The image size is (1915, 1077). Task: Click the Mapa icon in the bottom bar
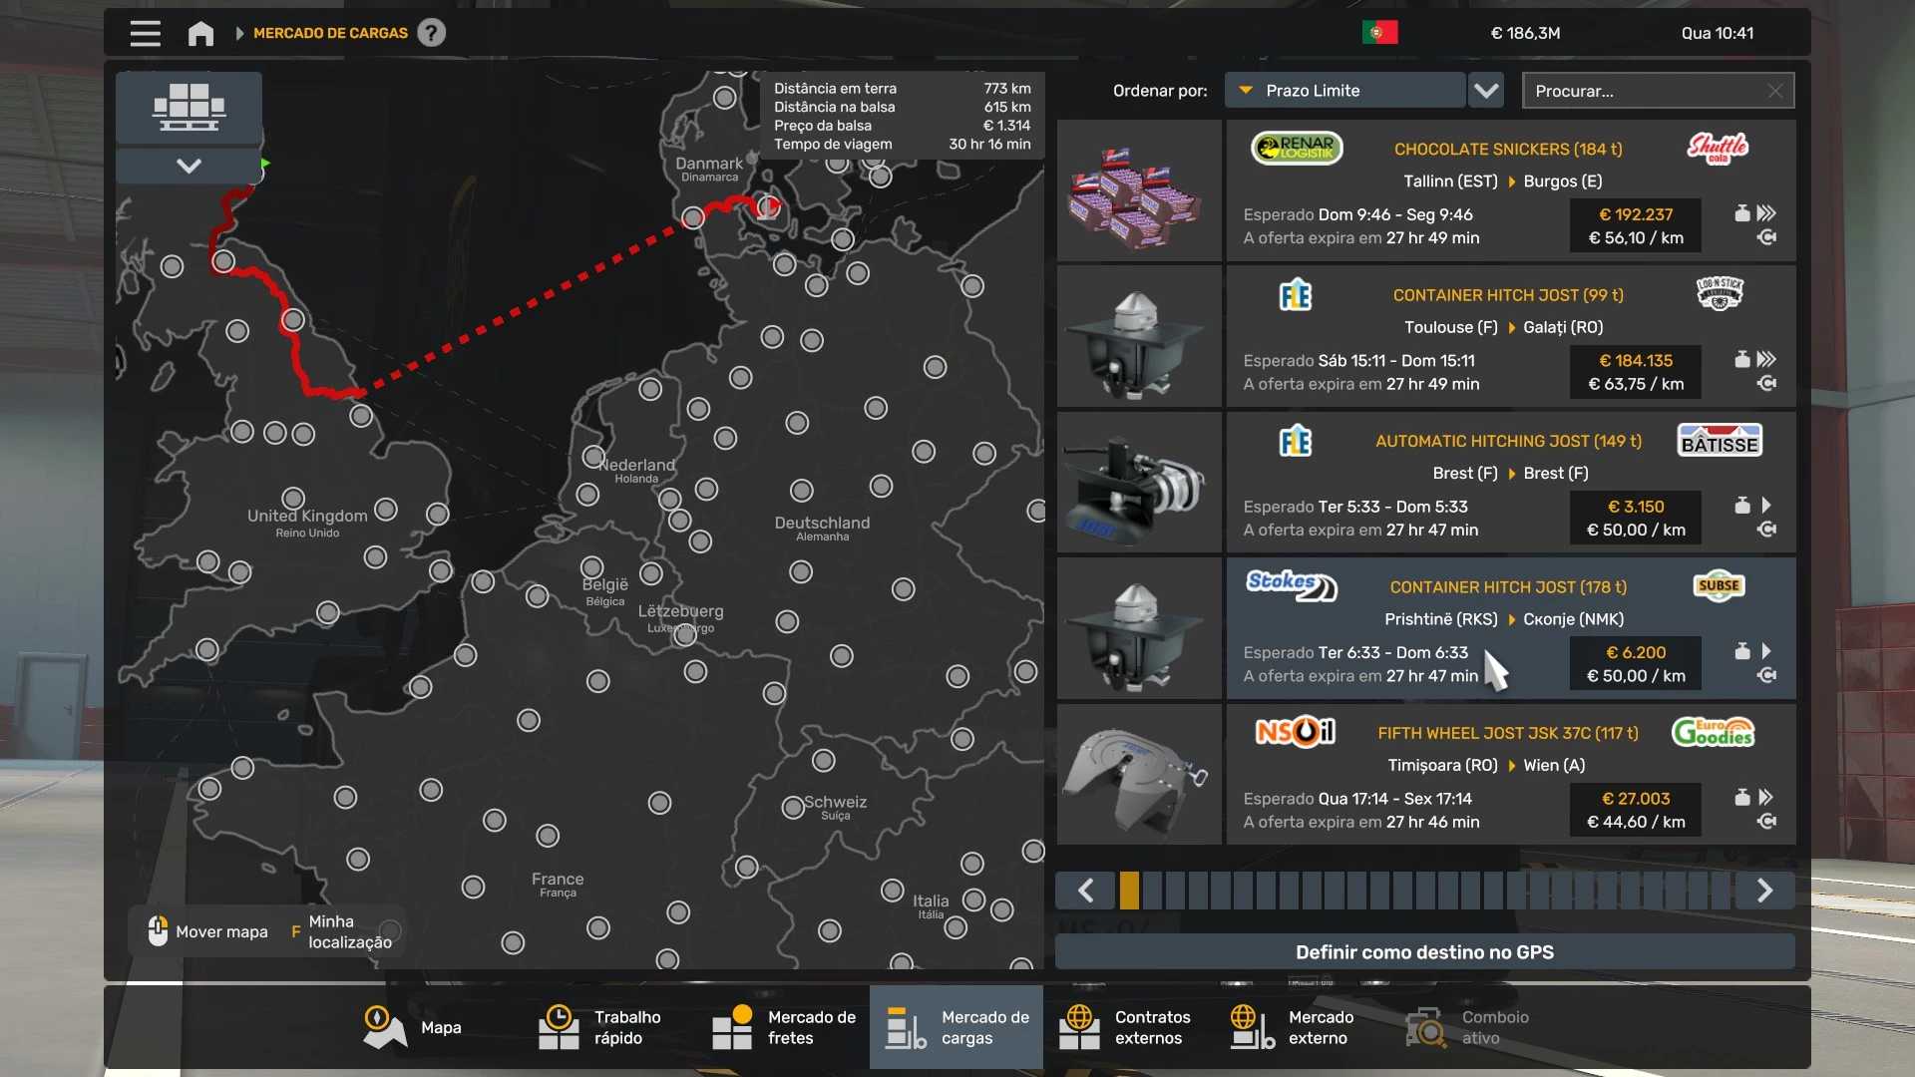pos(384,1027)
